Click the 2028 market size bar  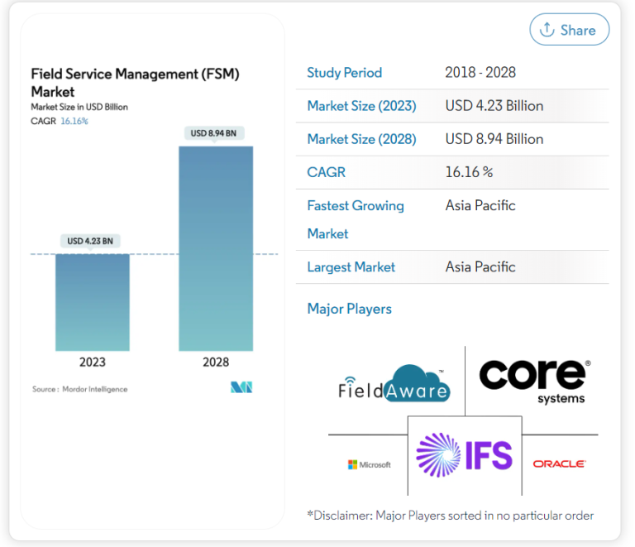click(x=216, y=248)
